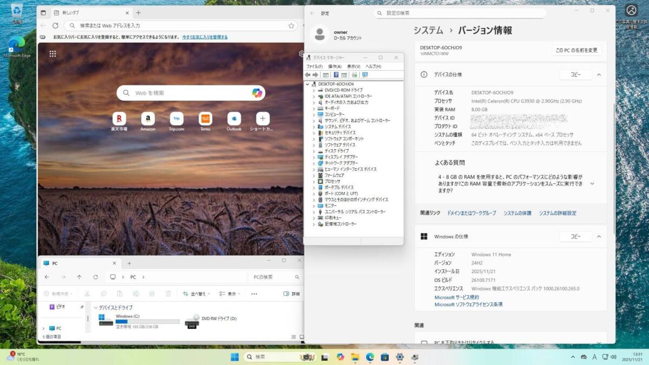Open the システムの詳細設定 link
This screenshot has height=365, width=649.
click(x=557, y=213)
